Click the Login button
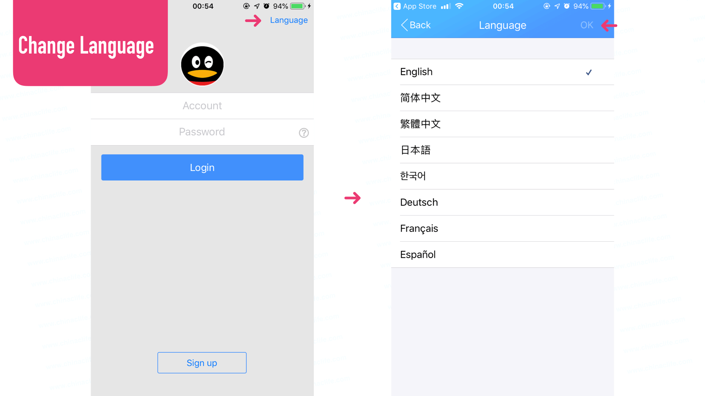 [202, 167]
